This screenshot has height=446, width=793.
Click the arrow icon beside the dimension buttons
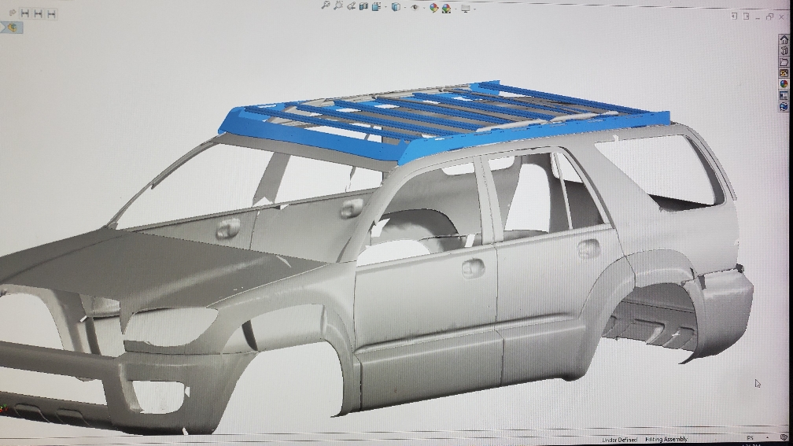(13, 13)
